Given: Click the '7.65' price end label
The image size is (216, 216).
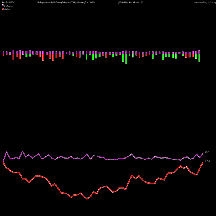Looking at the screenshot, I should click(207, 161).
